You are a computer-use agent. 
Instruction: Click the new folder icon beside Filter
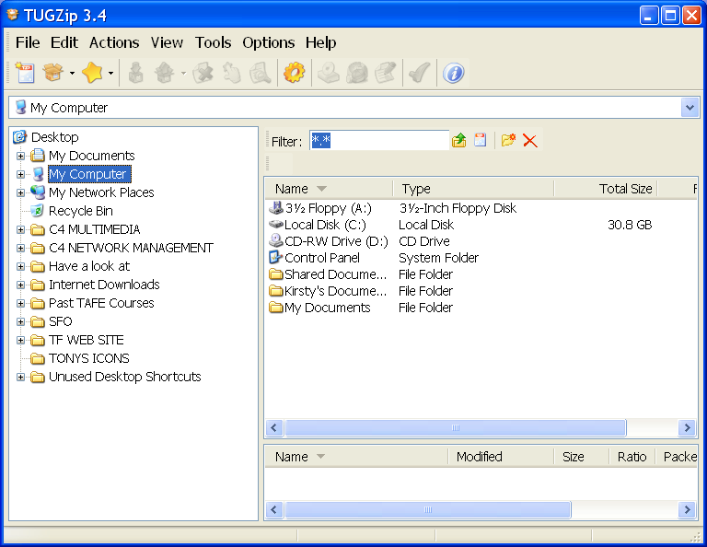[508, 140]
